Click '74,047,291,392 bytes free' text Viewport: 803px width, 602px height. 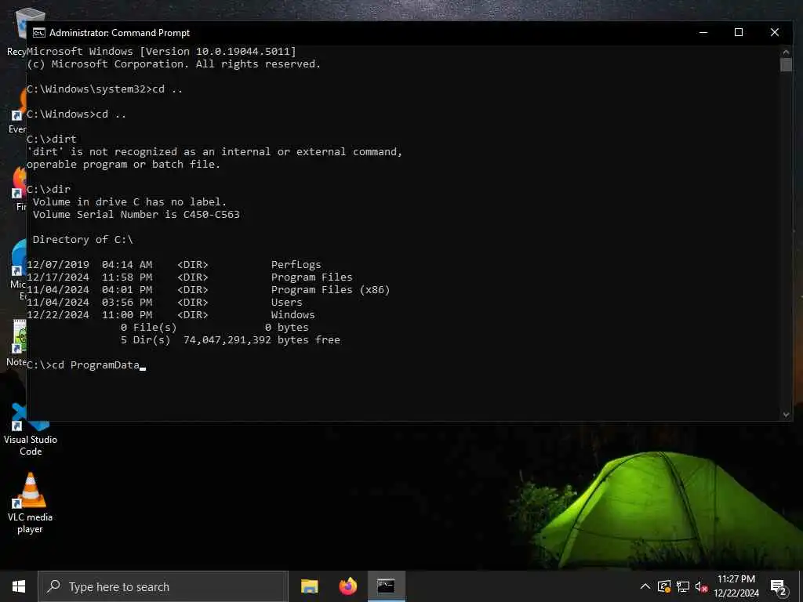pyautogui.click(x=262, y=340)
